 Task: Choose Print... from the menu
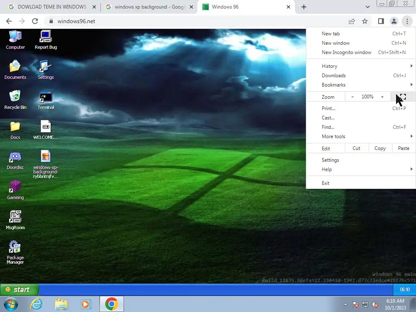(x=361, y=108)
